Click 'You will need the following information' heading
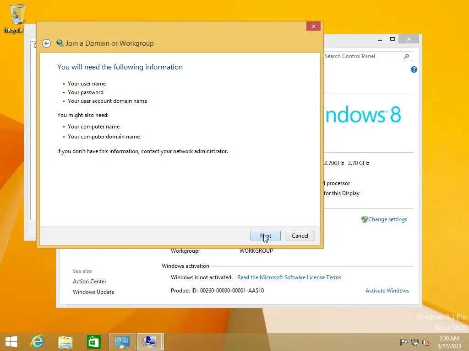 pos(120,67)
